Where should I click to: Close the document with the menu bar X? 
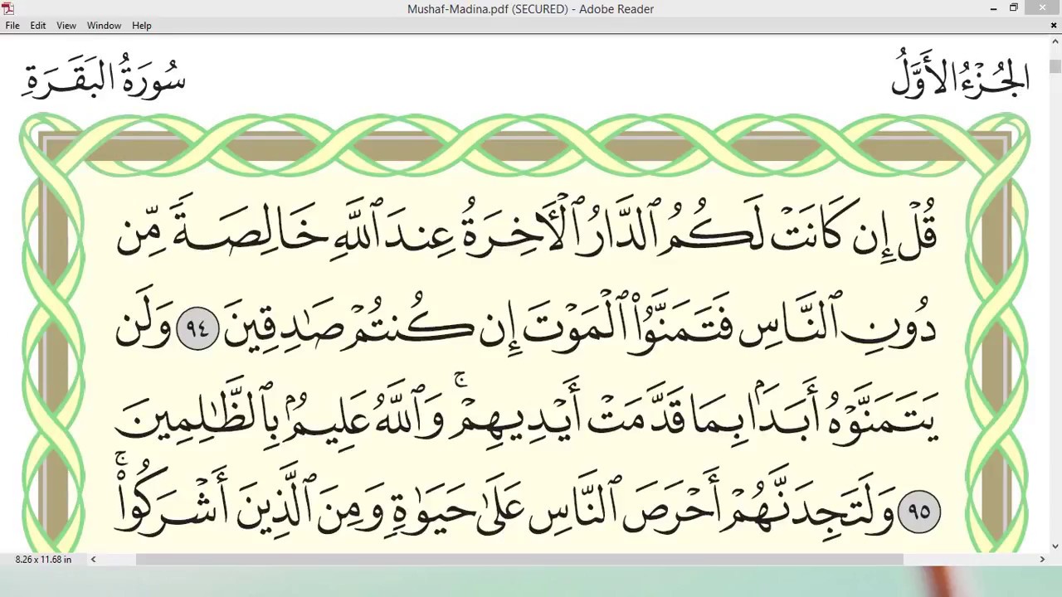(x=1054, y=26)
